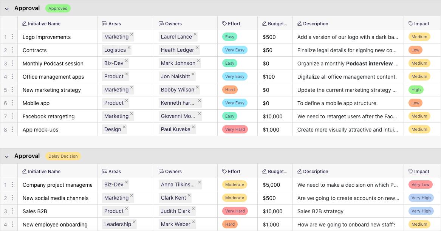This screenshot has width=441, height=231.
Task: Click the green High impact badge
Action: 416,90
